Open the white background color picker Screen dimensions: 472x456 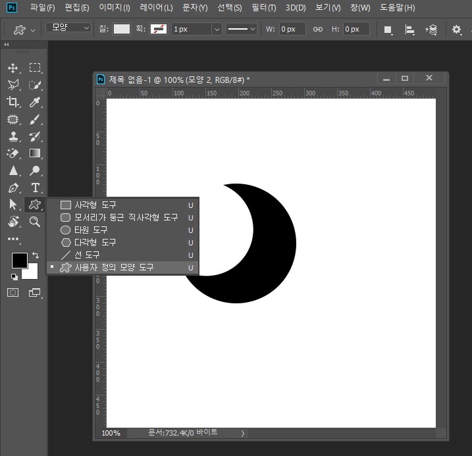tap(32, 273)
